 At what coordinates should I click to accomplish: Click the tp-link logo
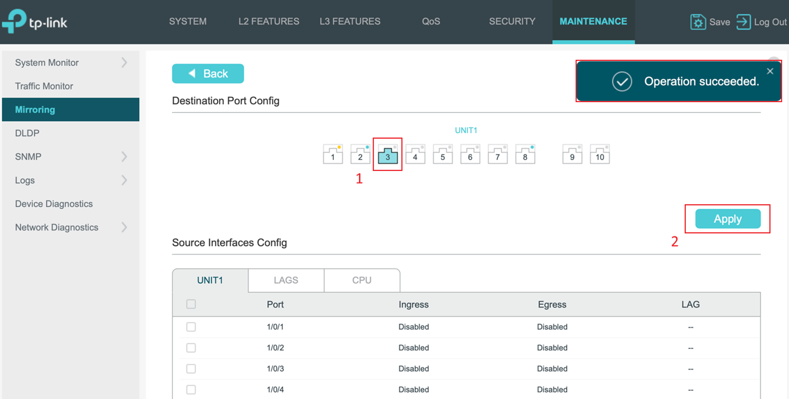(x=35, y=21)
